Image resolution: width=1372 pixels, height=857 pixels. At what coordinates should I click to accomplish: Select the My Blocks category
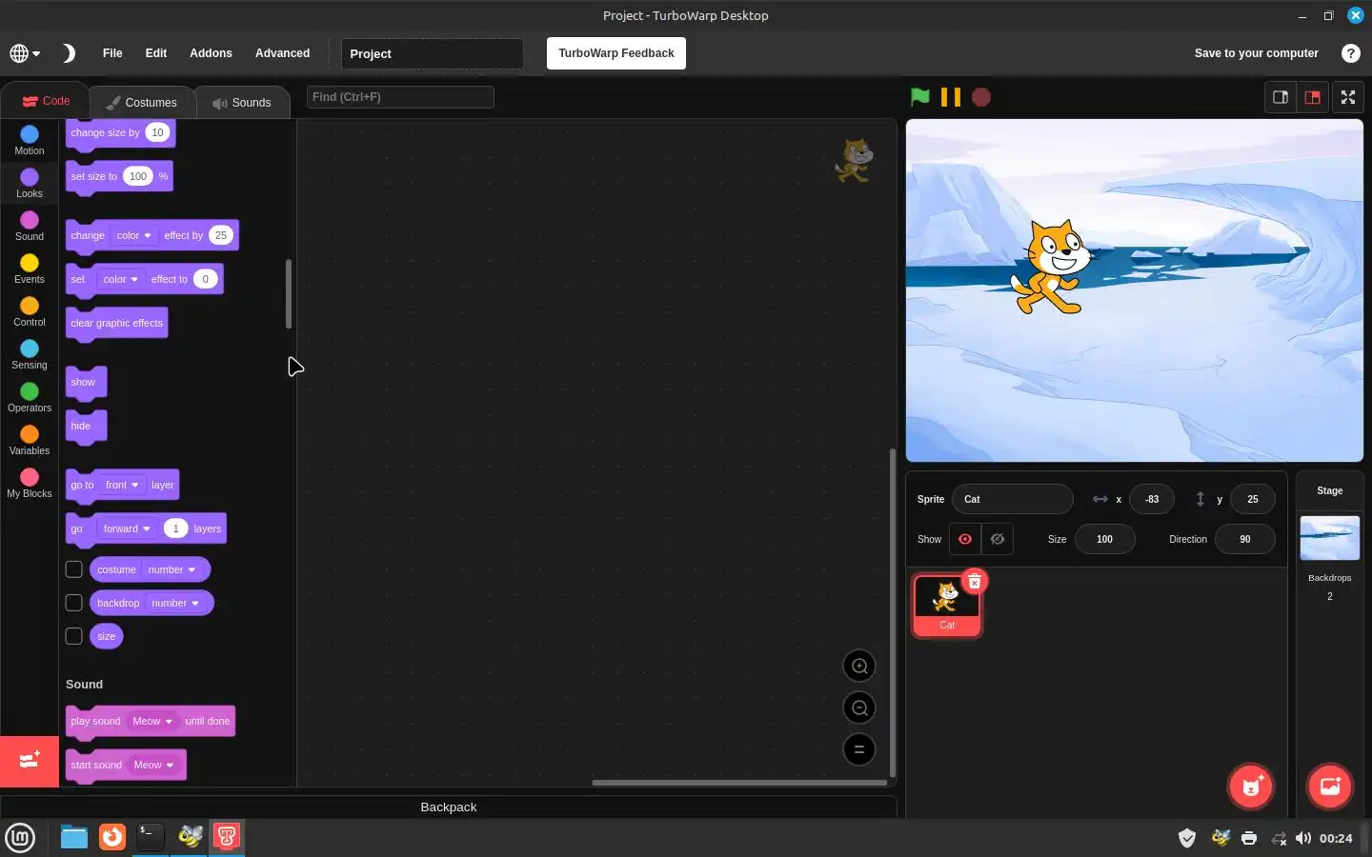coord(30,483)
